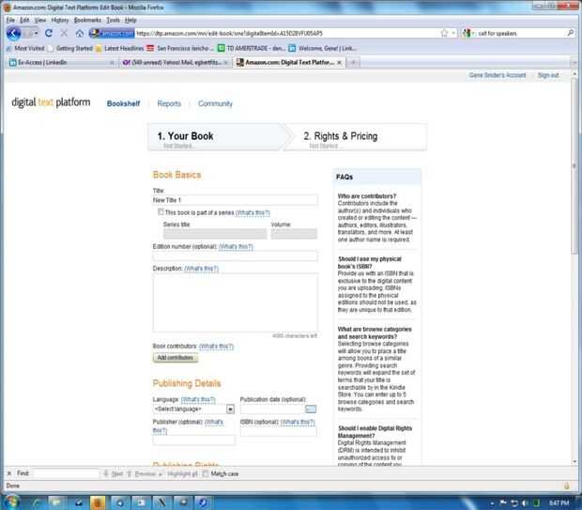Go to browser Home icon
The image size is (582, 510).
[80, 34]
